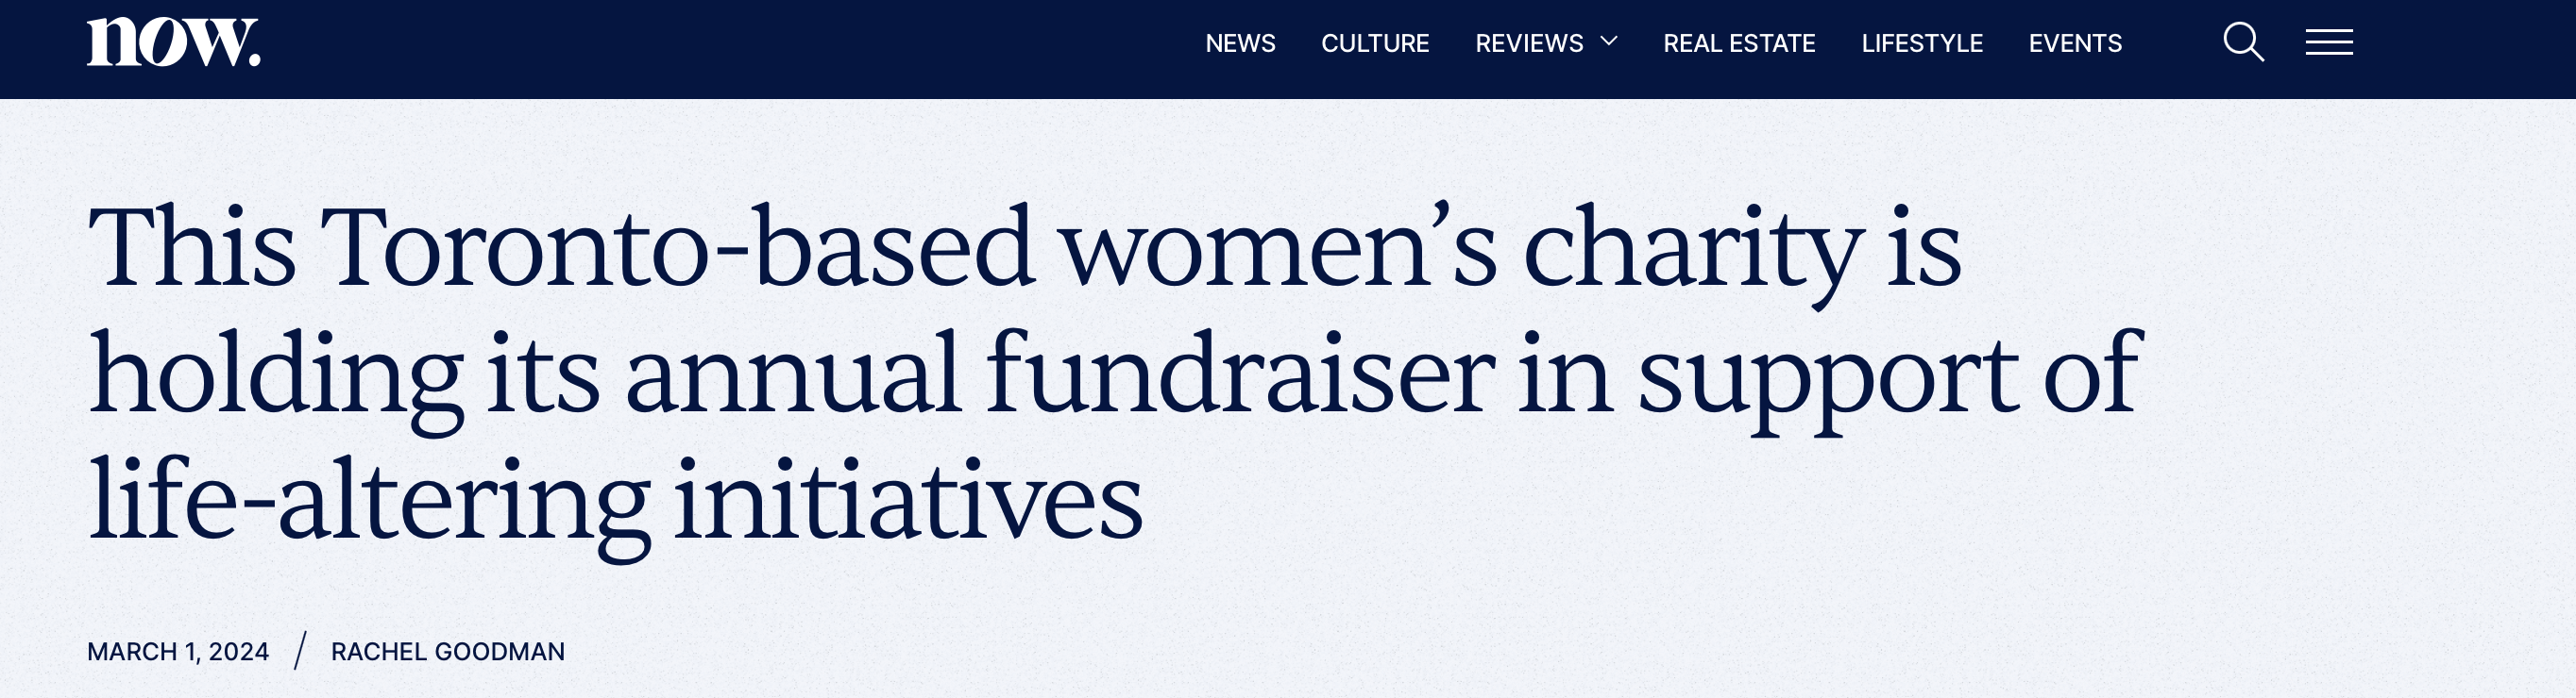Click the NOW logo in the header

pos(174,43)
